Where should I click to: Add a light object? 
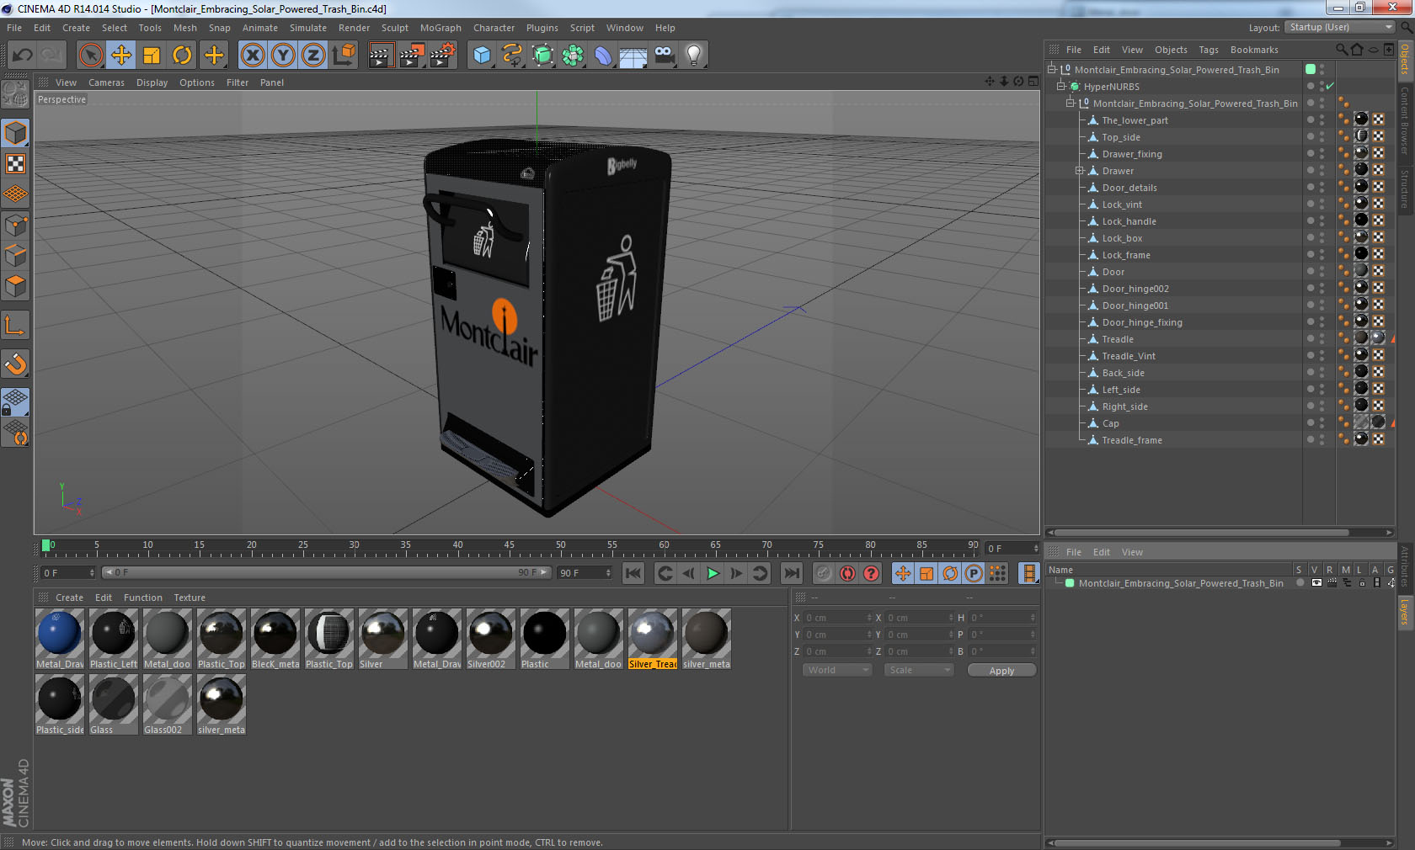click(x=694, y=56)
